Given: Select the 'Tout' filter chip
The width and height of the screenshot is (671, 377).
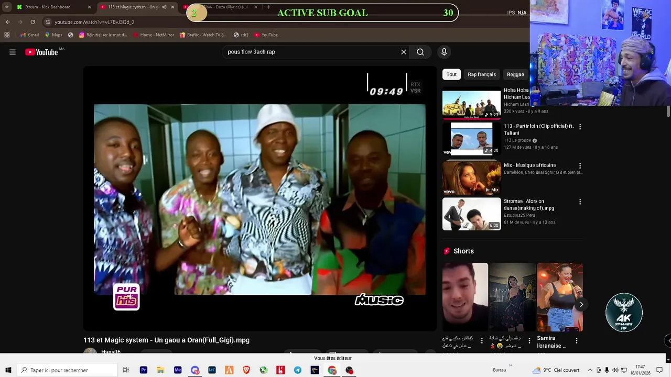Looking at the screenshot, I should tap(451, 74).
